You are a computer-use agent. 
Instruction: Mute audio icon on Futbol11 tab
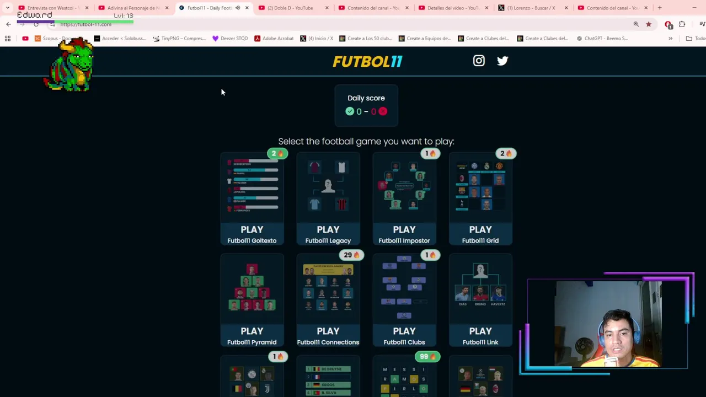tap(238, 8)
